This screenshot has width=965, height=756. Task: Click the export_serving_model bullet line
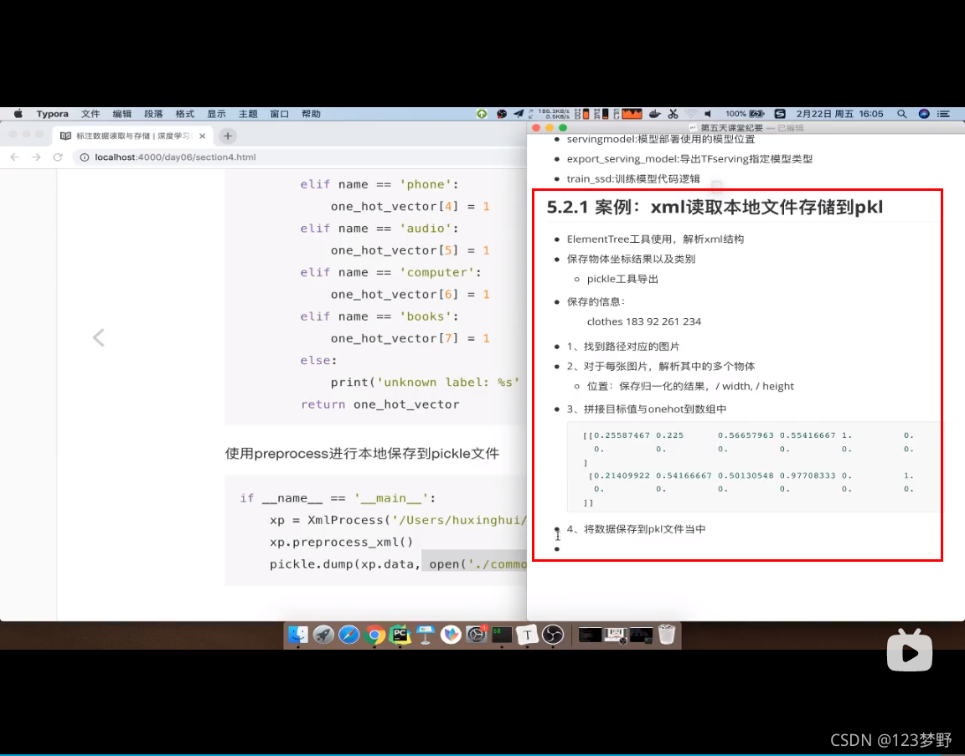(689, 159)
